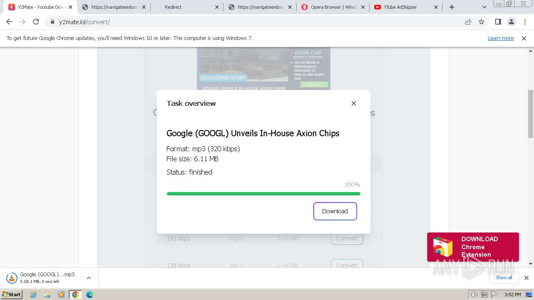Image resolution: width=534 pixels, height=300 pixels.
Task: Open the Chrome profile avatar
Action: [511, 22]
